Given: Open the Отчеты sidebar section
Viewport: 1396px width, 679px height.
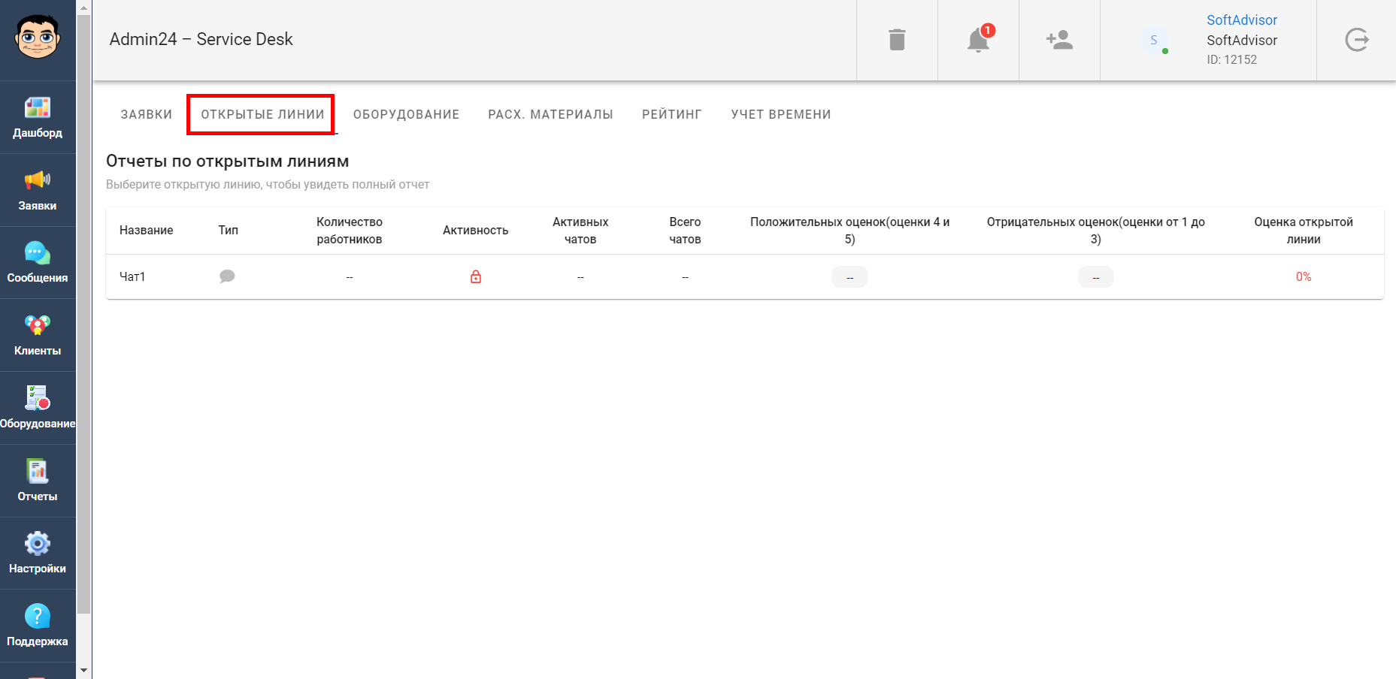Looking at the screenshot, I should [x=38, y=481].
